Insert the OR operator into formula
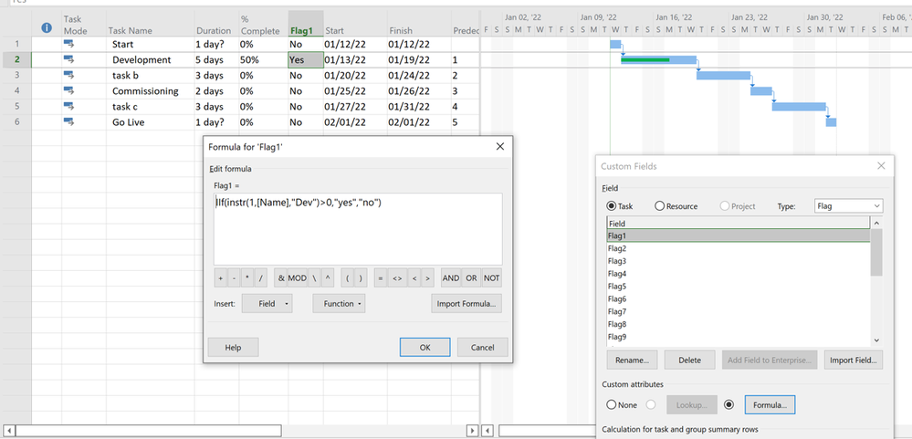The width and height of the screenshot is (912, 439). [x=471, y=278]
